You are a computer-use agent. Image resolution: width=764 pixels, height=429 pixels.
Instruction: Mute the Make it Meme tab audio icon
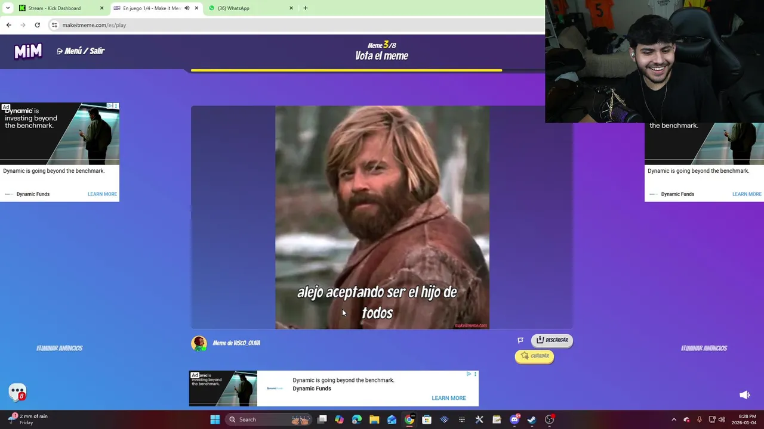[x=187, y=8]
